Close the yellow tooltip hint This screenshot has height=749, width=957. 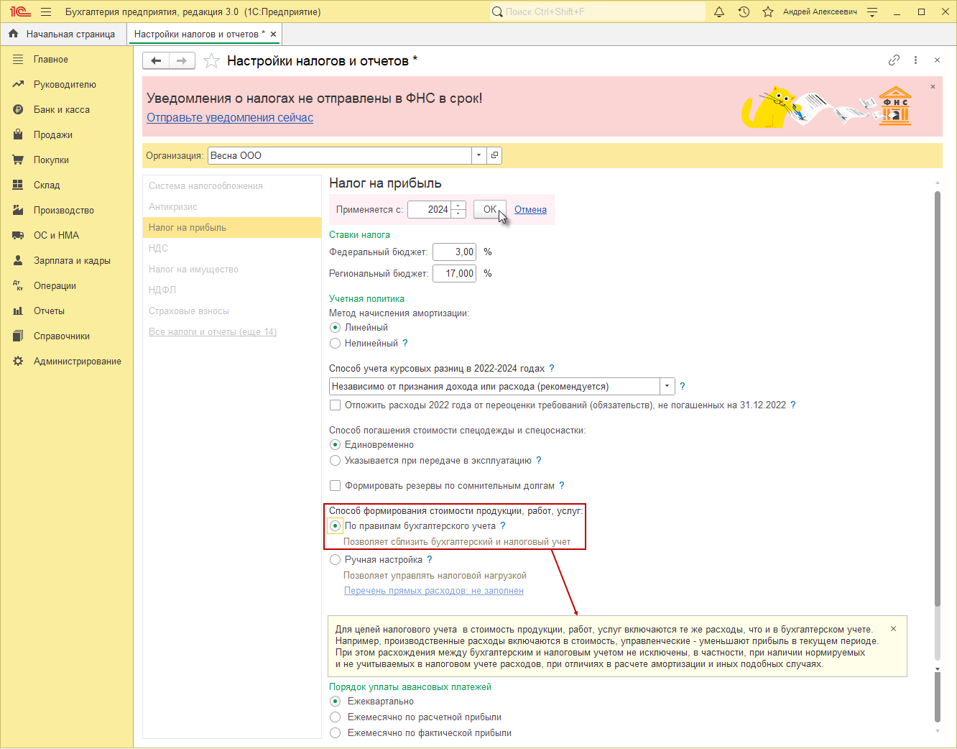893,628
